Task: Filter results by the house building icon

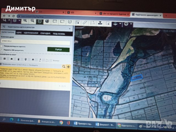Action: tap(12, 59)
